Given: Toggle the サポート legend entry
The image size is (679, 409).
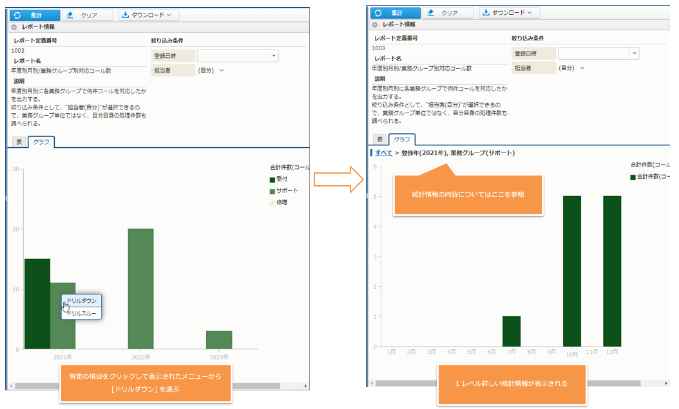Looking at the screenshot, I should pyautogui.click(x=287, y=191).
